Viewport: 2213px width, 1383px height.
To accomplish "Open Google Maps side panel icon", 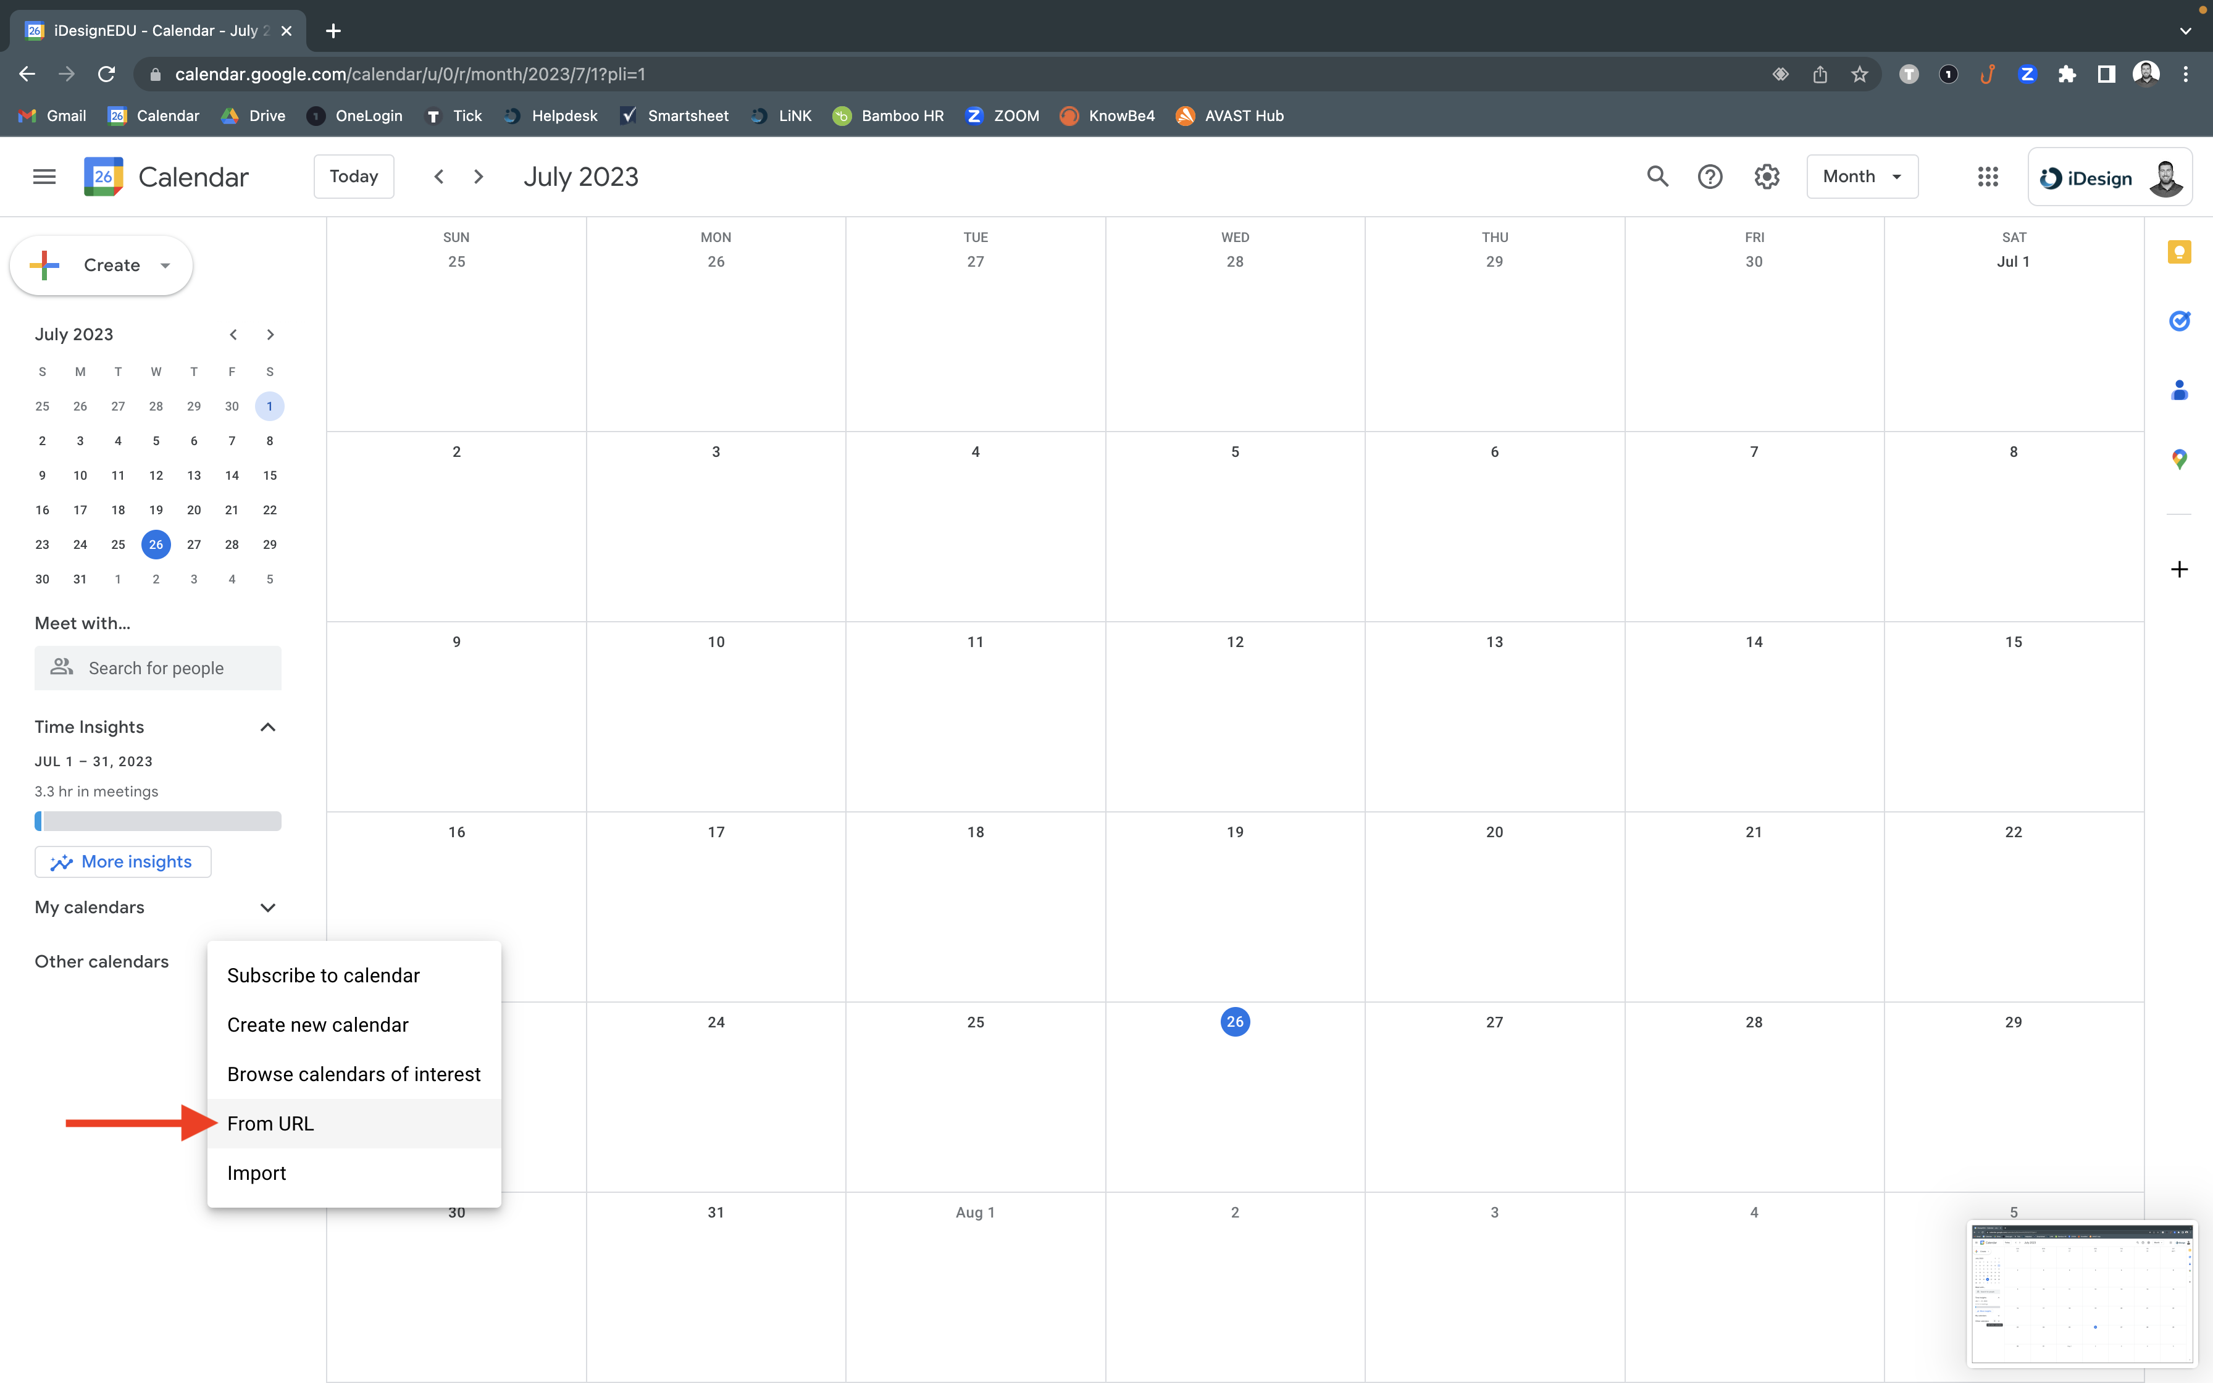I will pyautogui.click(x=2179, y=459).
